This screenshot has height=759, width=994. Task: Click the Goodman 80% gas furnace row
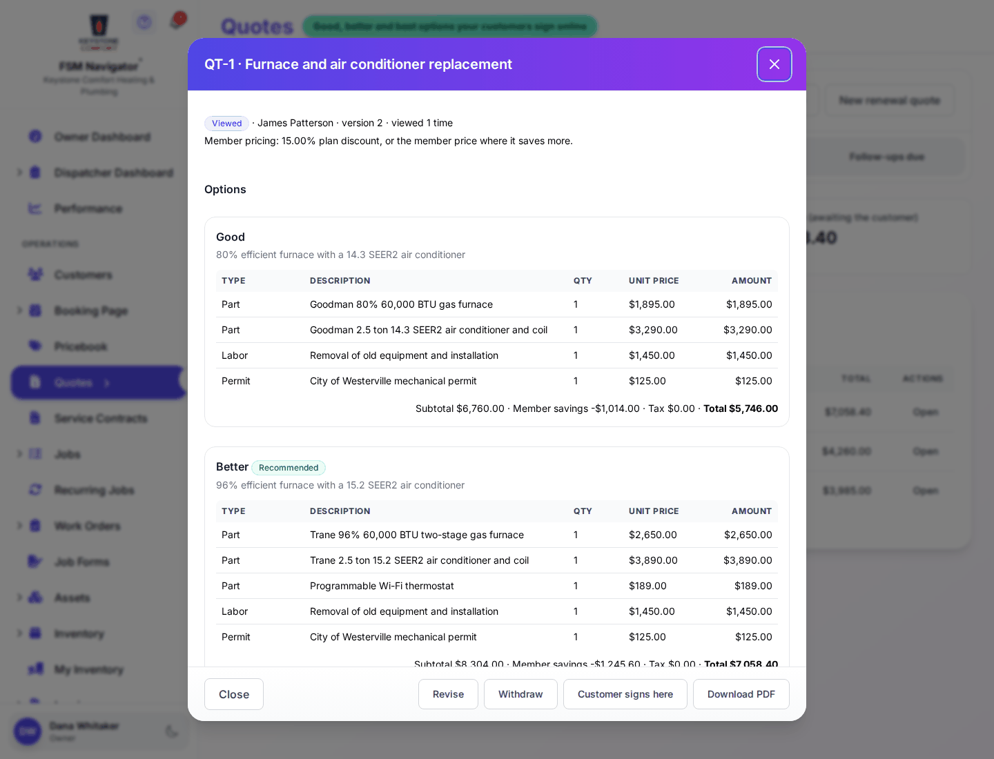click(x=497, y=304)
